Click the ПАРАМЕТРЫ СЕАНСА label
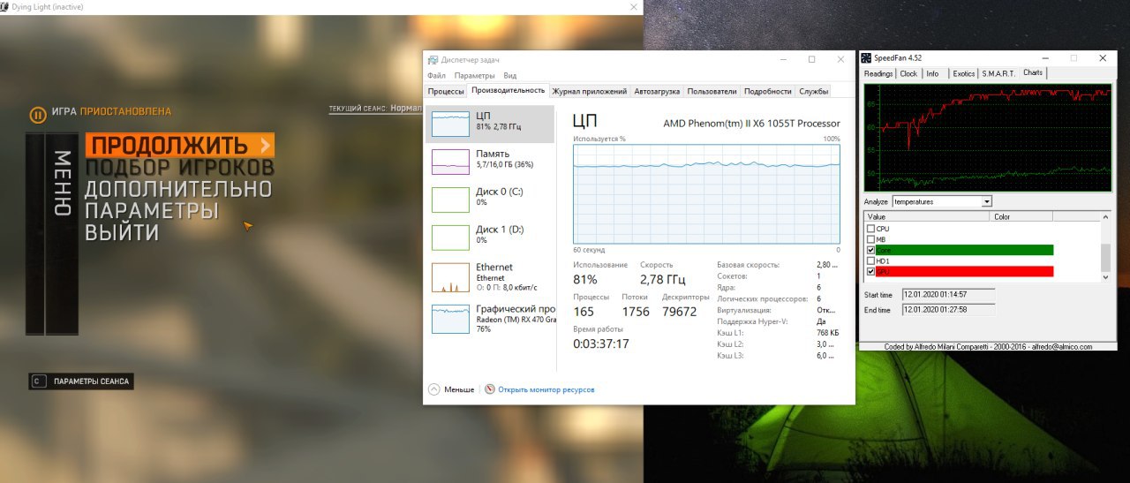This screenshot has width=1130, height=483. (x=91, y=381)
